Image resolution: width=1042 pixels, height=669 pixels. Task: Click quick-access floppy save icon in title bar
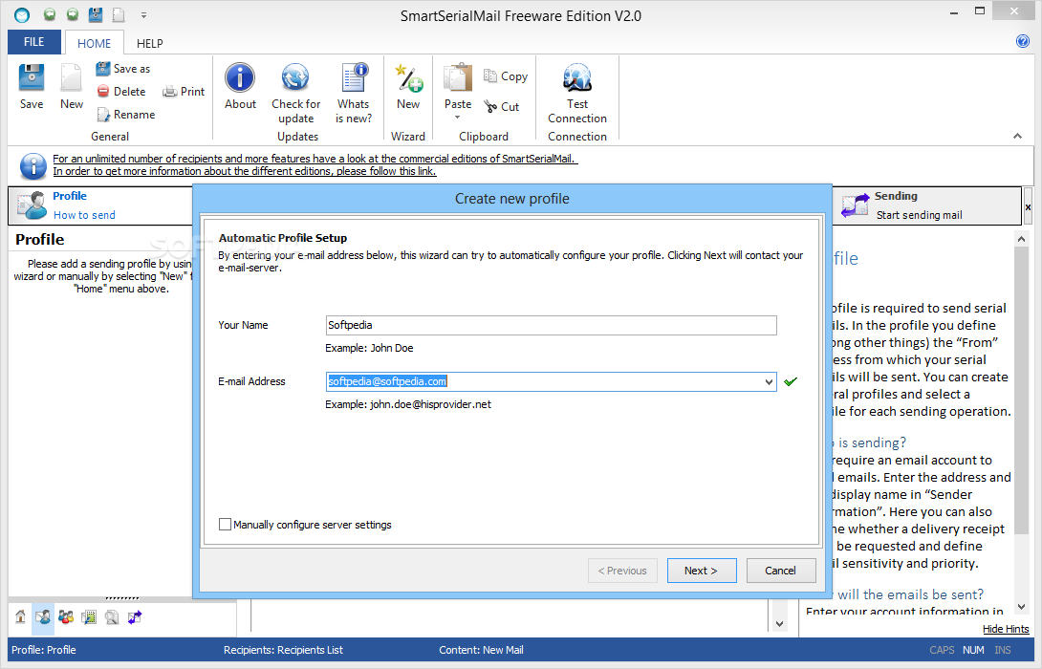[x=96, y=14]
